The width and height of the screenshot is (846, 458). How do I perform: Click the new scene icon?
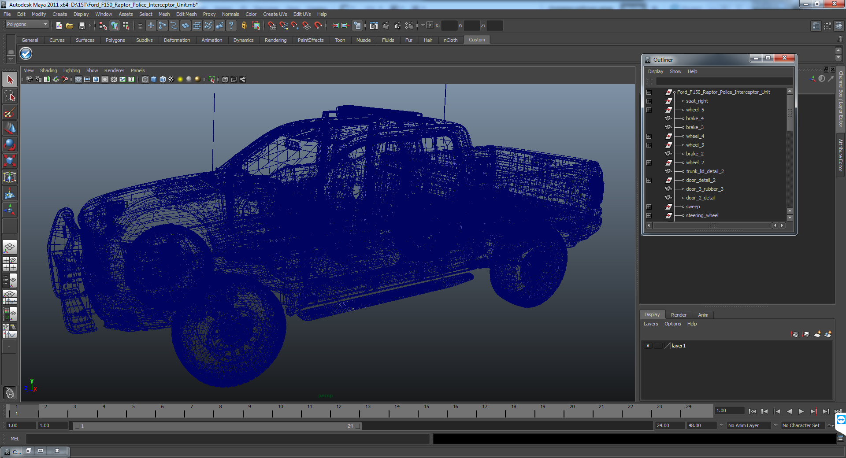(x=59, y=26)
